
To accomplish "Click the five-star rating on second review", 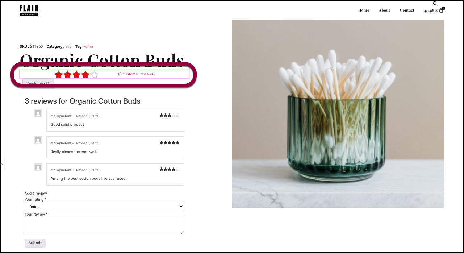I will (x=170, y=143).
